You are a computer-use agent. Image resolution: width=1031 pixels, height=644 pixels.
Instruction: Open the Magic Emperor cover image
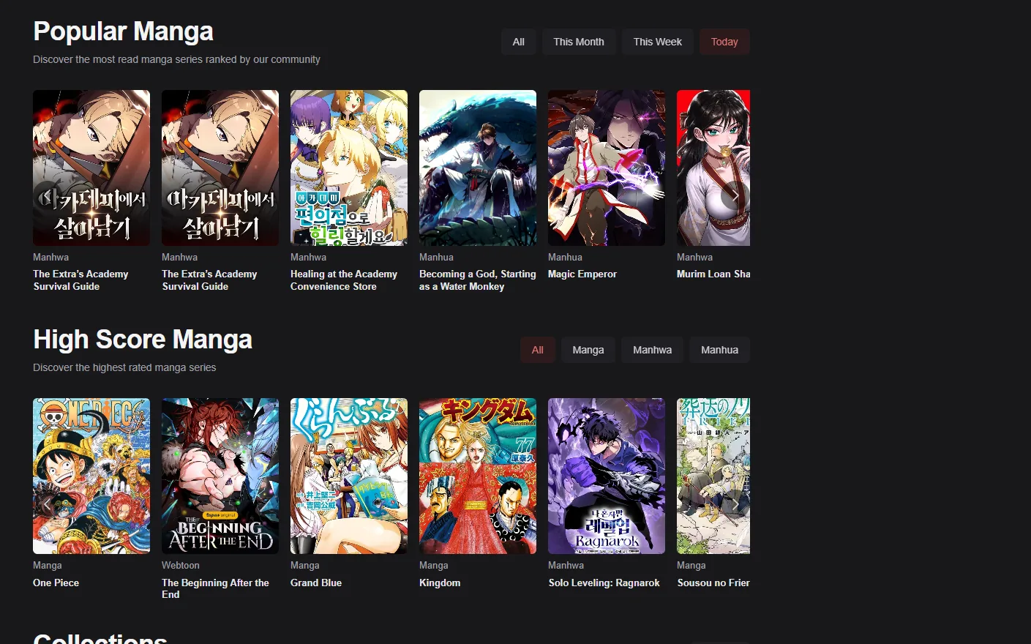point(607,168)
